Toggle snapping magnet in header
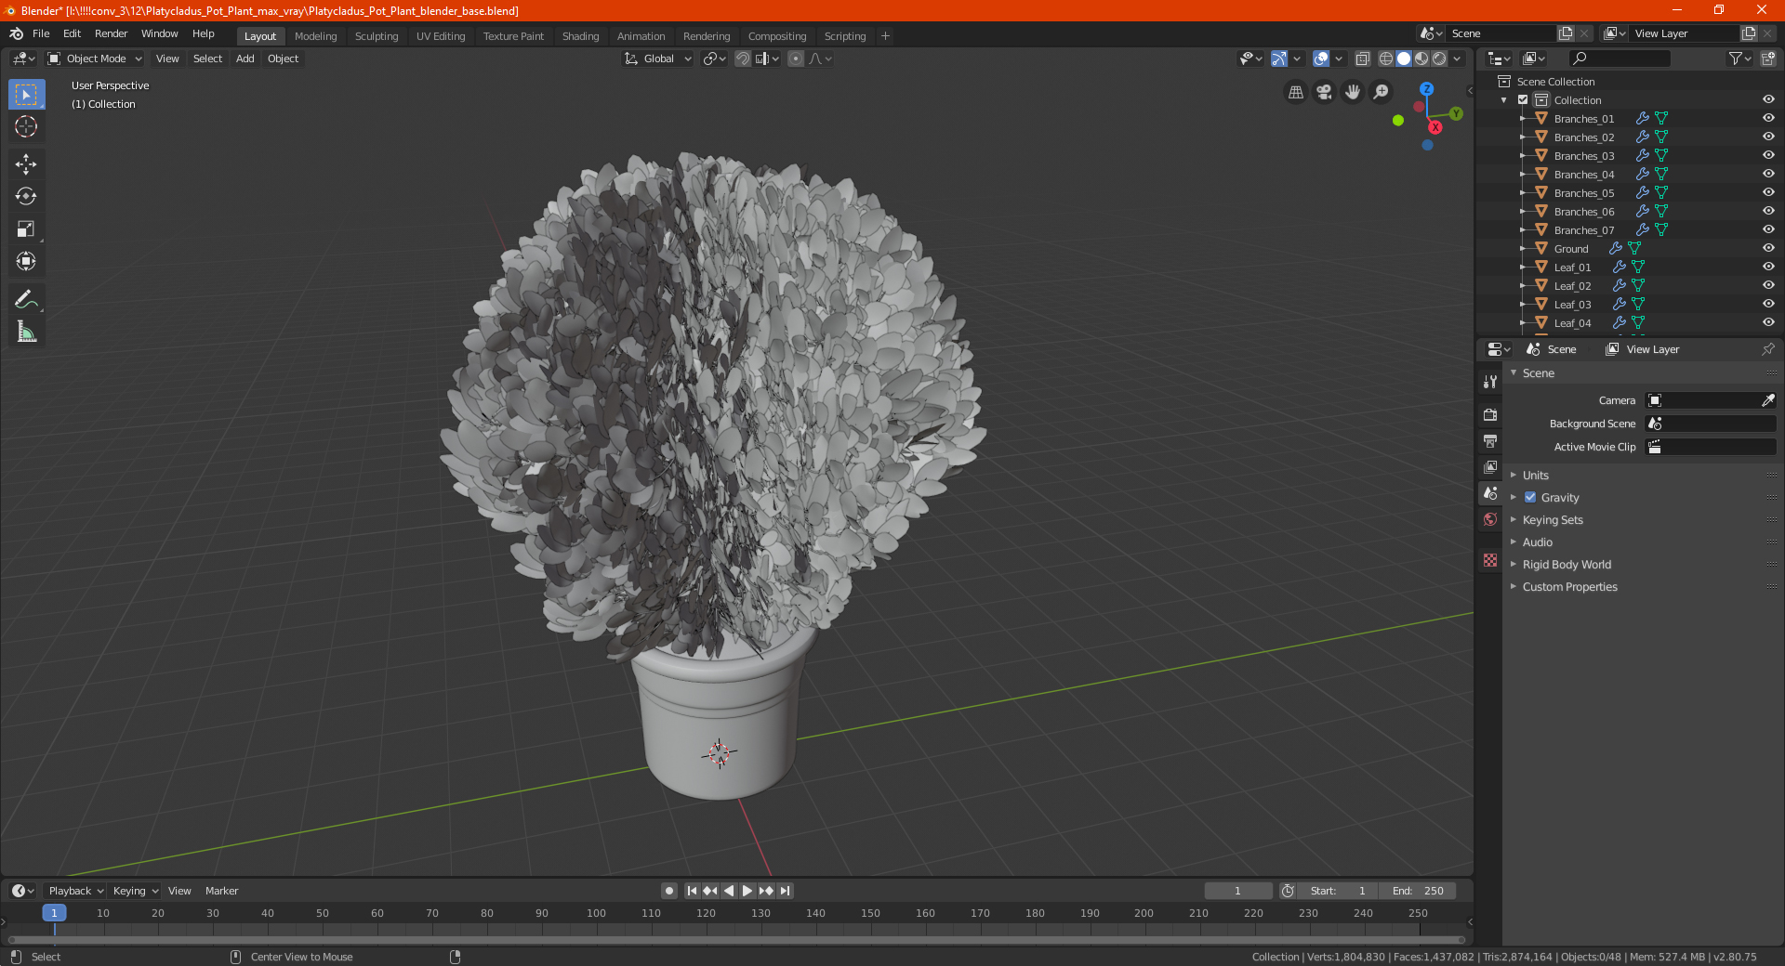Image resolution: width=1785 pixels, height=966 pixels. pyautogui.click(x=742, y=59)
